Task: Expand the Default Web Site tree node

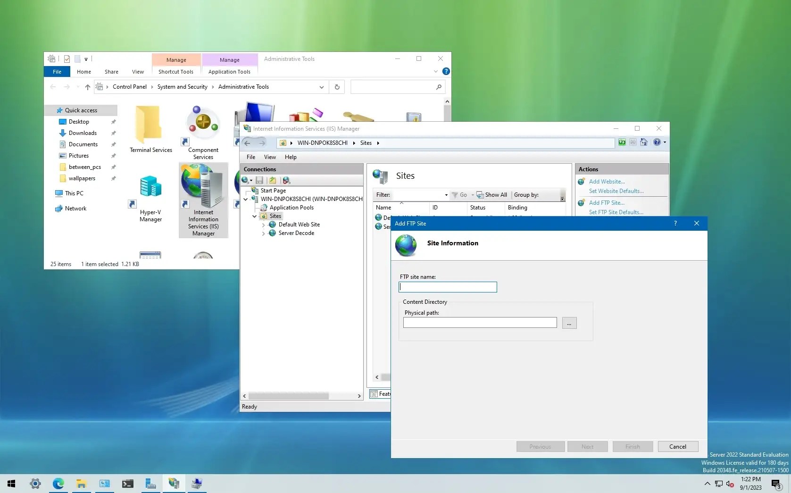Action: (x=264, y=225)
